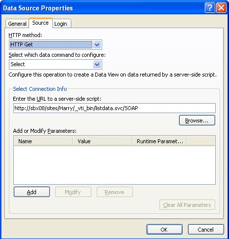Switch to the General tab
This screenshot has width=229, height=239.
(17, 24)
